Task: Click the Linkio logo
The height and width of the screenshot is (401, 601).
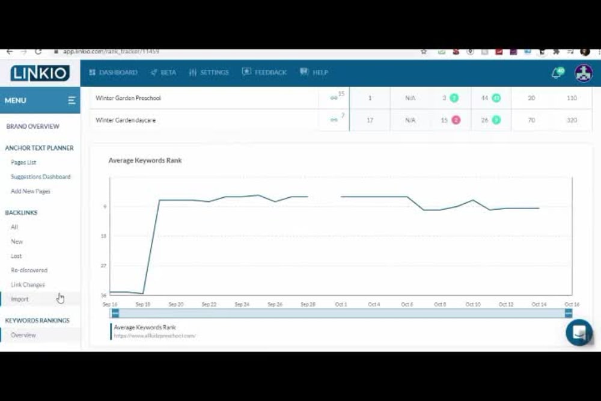Action: (40, 73)
